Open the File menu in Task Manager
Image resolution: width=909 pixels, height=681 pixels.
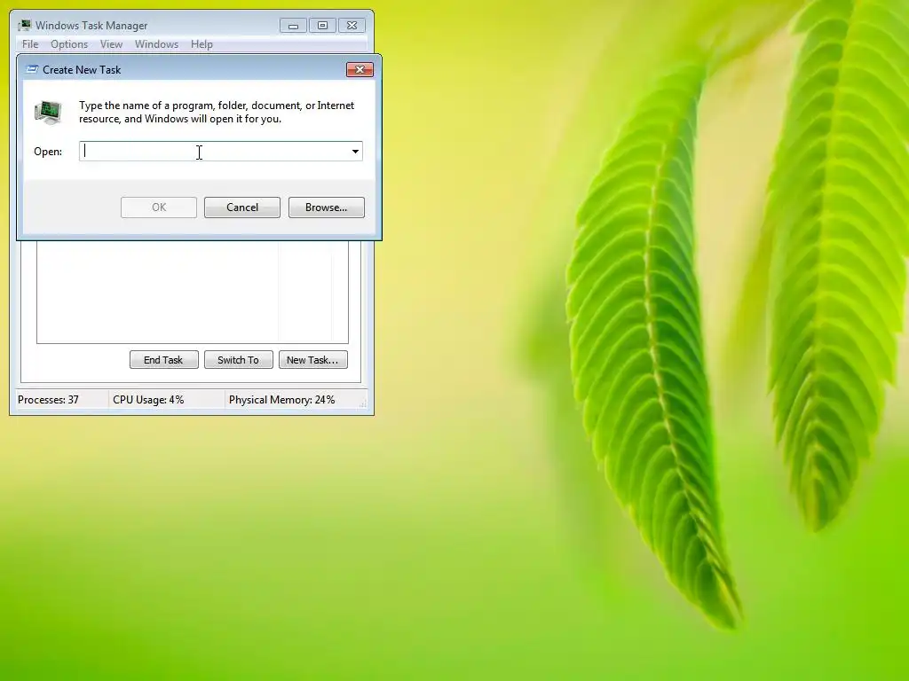point(30,44)
